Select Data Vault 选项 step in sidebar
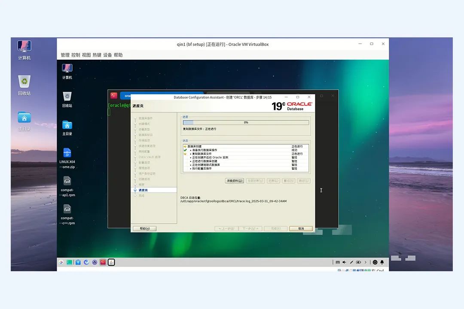 point(150,157)
